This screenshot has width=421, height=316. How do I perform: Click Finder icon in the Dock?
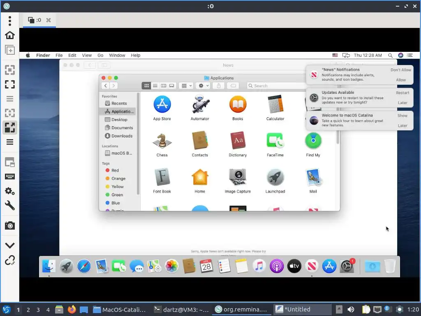[49, 266]
